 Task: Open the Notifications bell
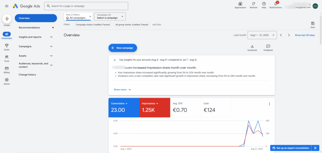[275, 4]
